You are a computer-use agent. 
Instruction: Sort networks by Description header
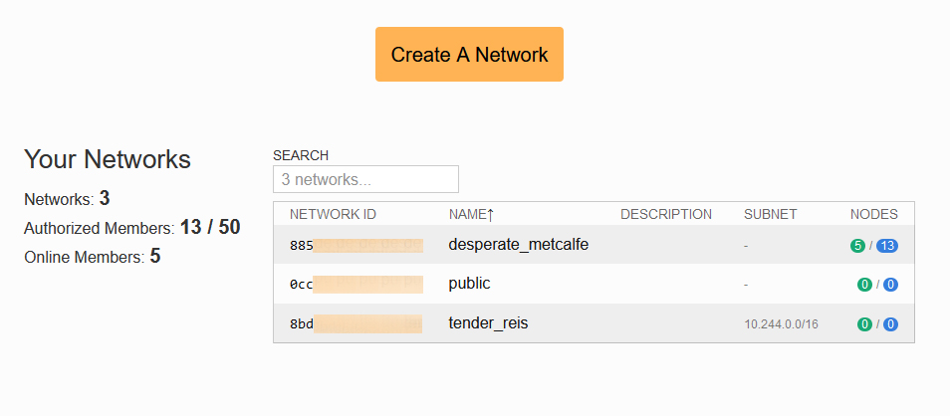665,214
